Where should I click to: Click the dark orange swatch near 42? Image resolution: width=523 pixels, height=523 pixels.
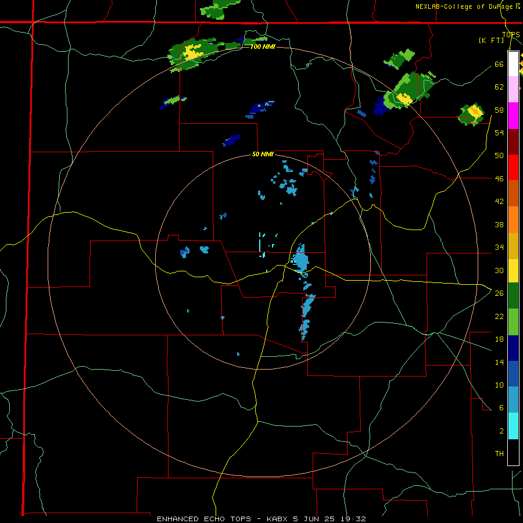[513, 193]
